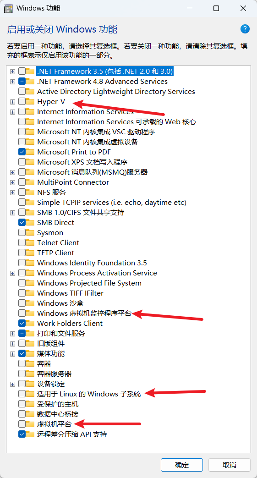The height and width of the screenshot is (478, 257).
Task: Select the Windows Projected File System row
Action: 89,283
